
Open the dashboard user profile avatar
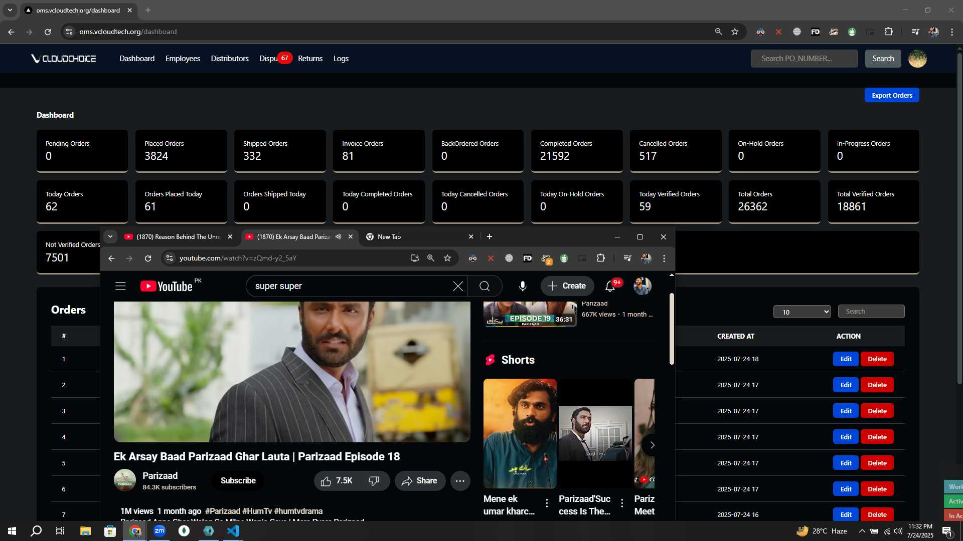pyautogui.click(x=917, y=59)
